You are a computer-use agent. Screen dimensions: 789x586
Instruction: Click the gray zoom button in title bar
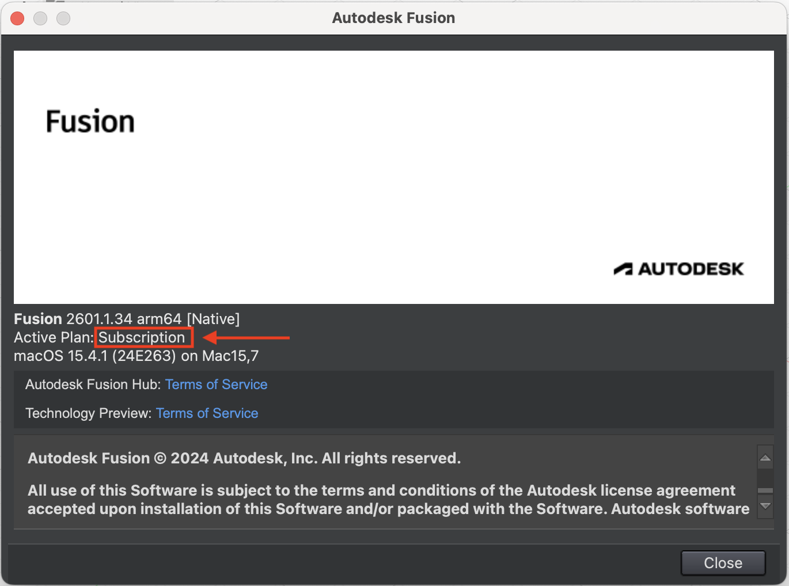click(x=63, y=18)
